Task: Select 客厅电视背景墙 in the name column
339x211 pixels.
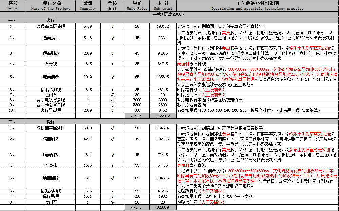Action: 51,100
